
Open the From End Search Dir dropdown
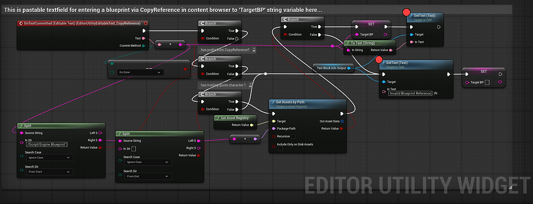click(x=148, y=176)
